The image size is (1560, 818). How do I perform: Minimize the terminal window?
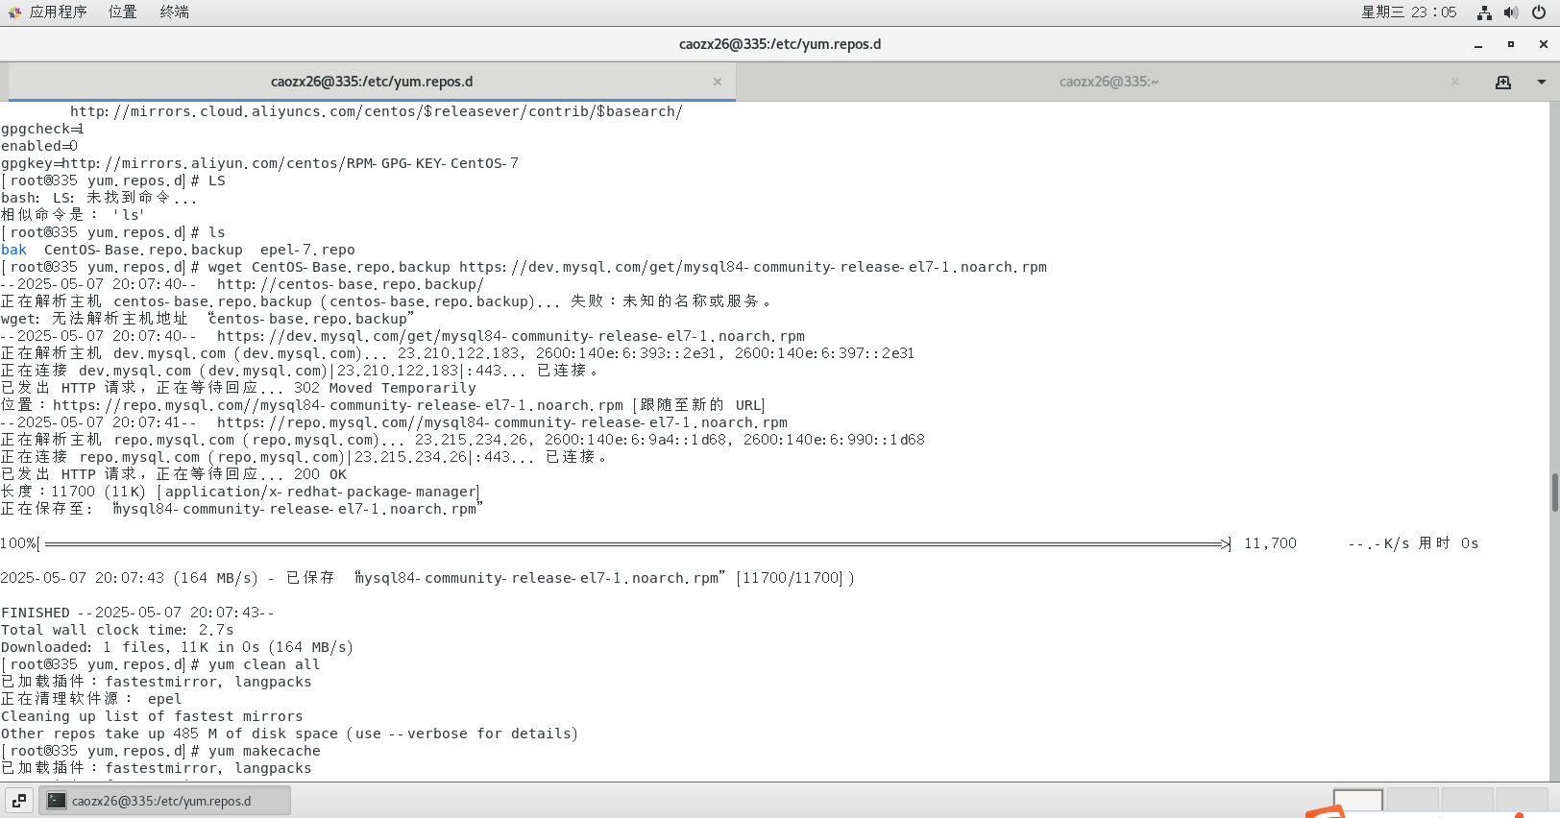(x=1478, y=44)
